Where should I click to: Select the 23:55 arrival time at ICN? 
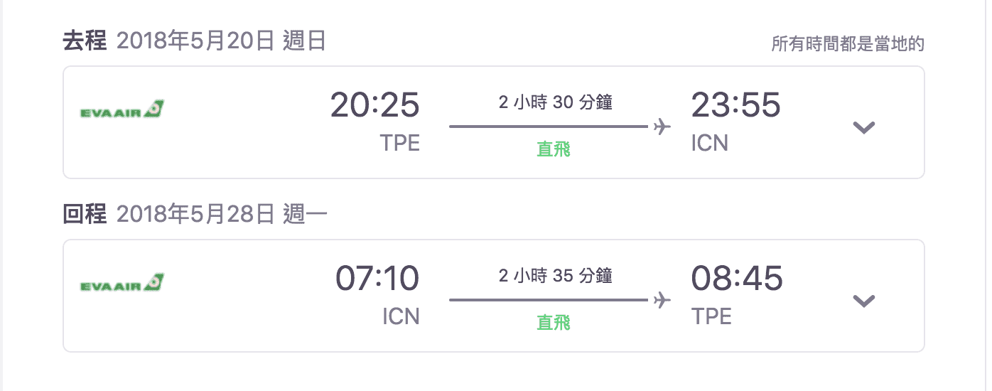pos(736,106)
